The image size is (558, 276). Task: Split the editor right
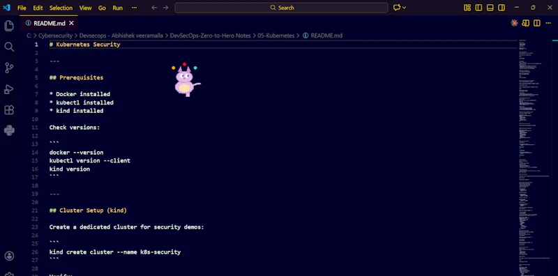pos(537,23)
